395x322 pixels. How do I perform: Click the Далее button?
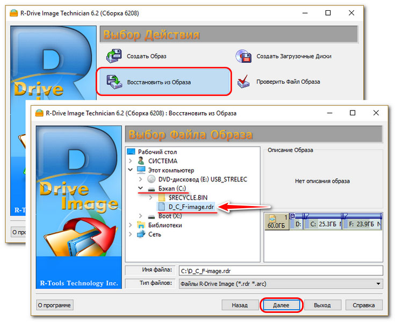281,305
